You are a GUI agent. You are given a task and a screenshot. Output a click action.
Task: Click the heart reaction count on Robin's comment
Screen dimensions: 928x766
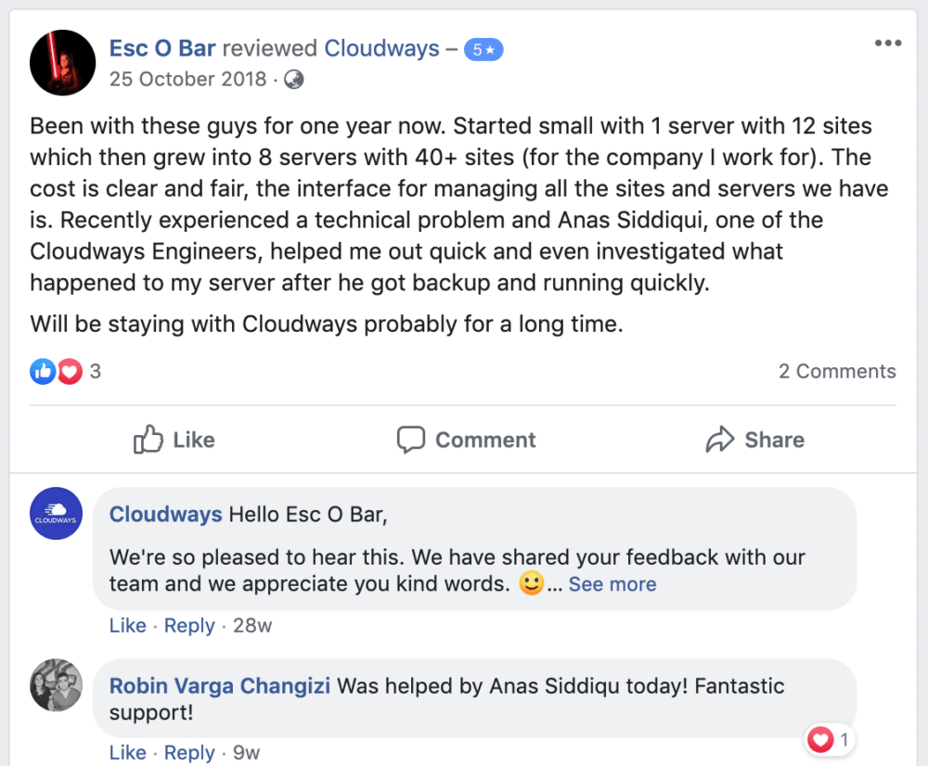coord(830,740)
